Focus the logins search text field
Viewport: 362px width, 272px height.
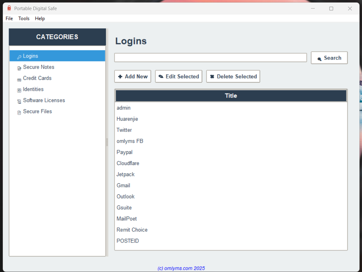[210, 58]
